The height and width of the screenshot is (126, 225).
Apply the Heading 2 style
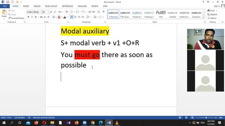[149, 14]
